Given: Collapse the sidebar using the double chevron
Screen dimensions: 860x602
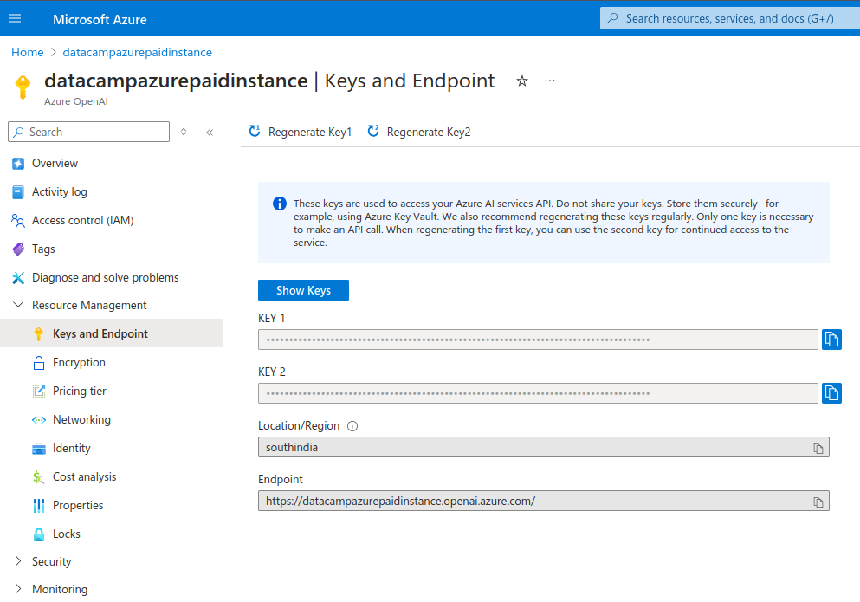Looking at the screenshot, I should pos(210,133).
